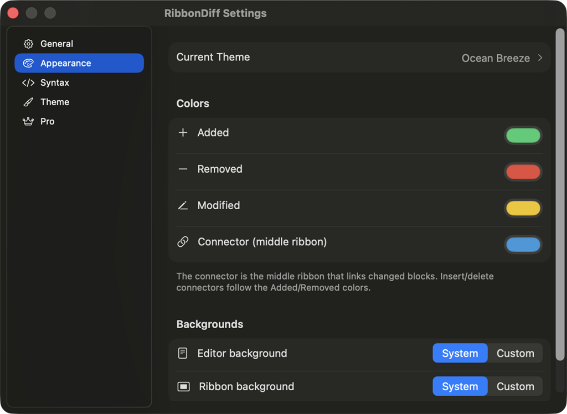Viewport: 567px width, 414px height.
Task: Click the code brackets icon beside Syntax
Action: pyautogui.click(x=29, y=82)
